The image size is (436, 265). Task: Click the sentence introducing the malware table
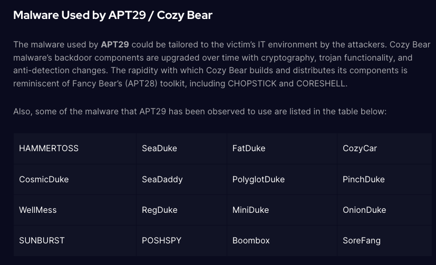pyautogui.click(x=200, y=112)
